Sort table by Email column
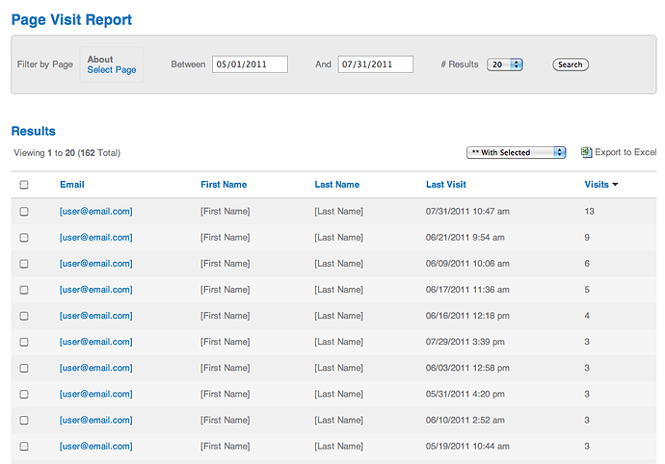 72,184
